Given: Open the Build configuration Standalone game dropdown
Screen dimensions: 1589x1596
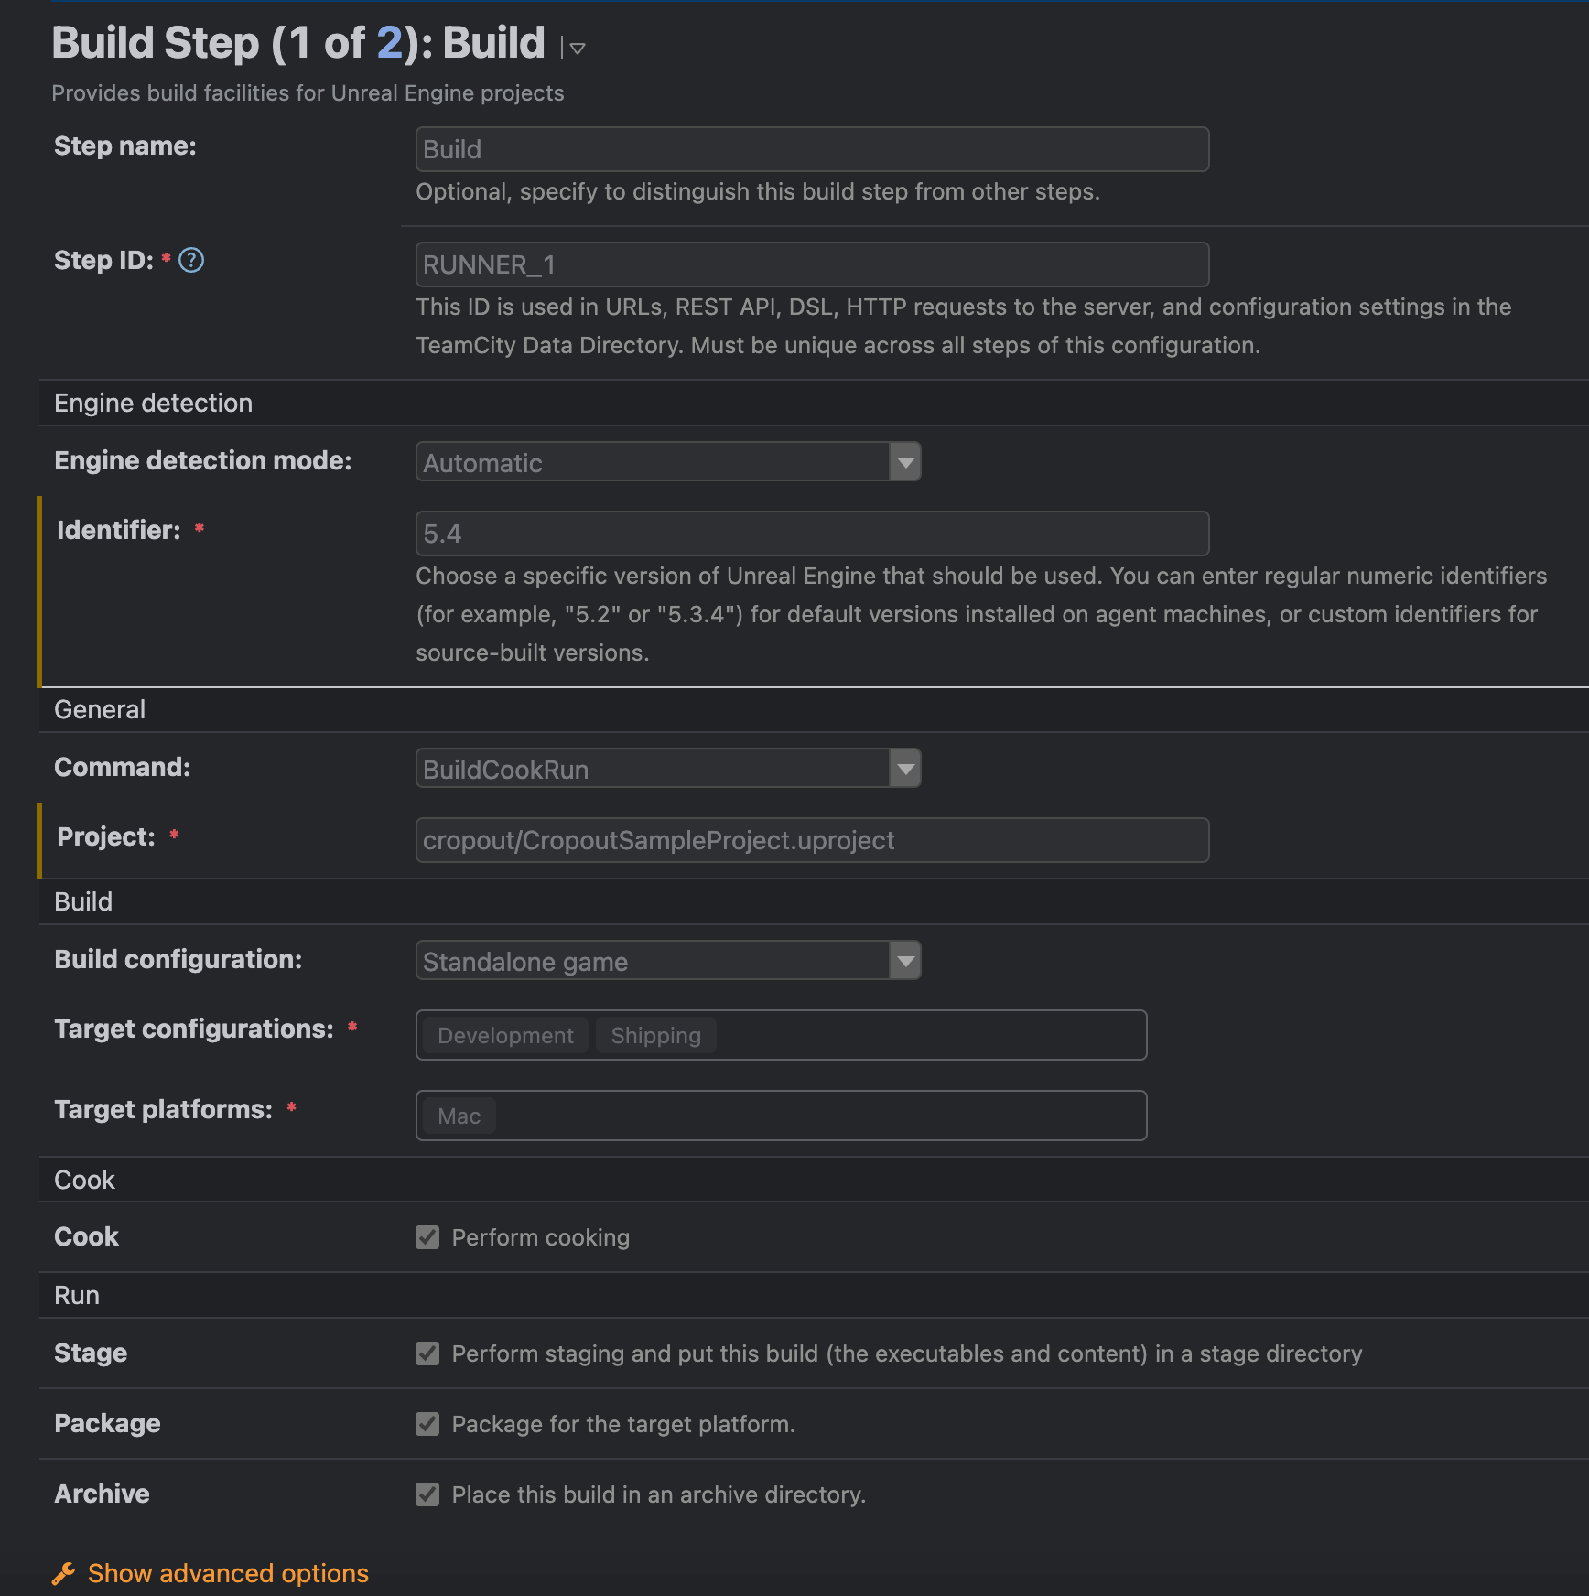Looking at the screenshot, I should 668,961.
